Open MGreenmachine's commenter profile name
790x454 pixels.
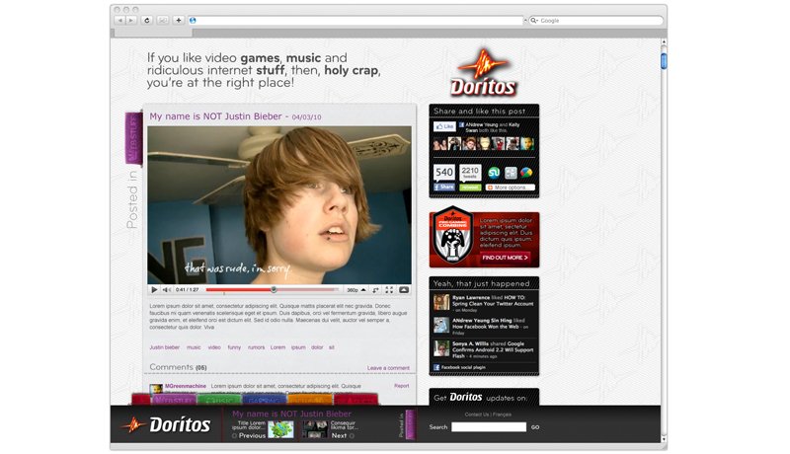[186, 386]
